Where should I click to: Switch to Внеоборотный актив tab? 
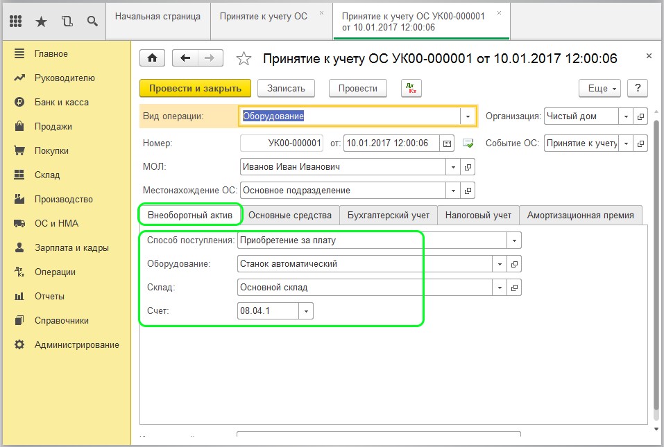coord(190,216)
